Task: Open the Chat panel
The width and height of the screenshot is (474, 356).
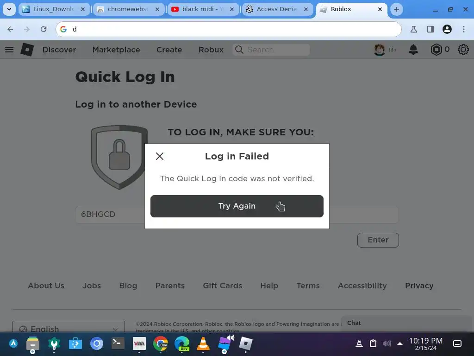Action: pyautogui.click(x=406, y=323)
